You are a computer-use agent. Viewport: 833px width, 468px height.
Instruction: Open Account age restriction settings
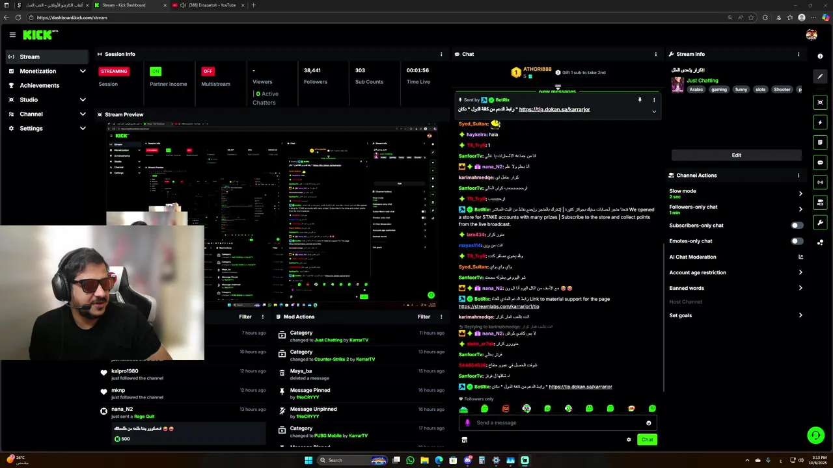coord(736,272)
